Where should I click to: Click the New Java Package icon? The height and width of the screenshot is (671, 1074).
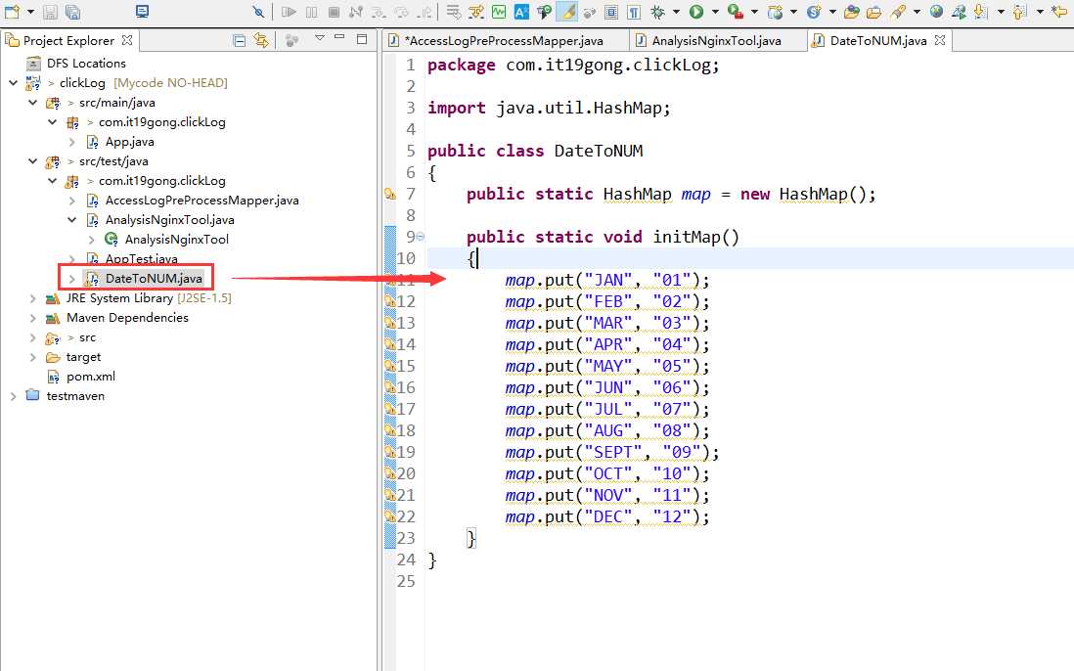tap(775, 12)
